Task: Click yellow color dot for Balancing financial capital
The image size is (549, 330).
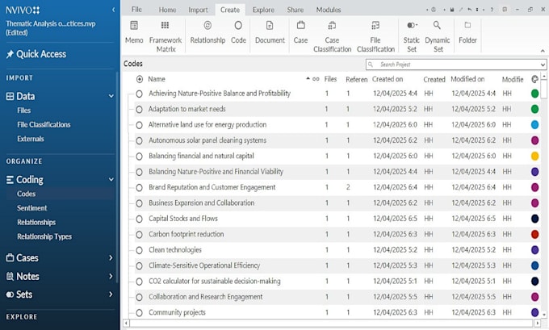Action: (x=534, y=156)
